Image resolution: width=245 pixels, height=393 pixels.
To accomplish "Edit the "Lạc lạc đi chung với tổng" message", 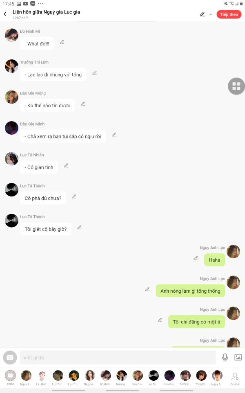I will click(x=94, y=73).
